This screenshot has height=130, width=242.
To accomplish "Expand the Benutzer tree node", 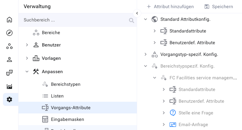I will point(27,45).
